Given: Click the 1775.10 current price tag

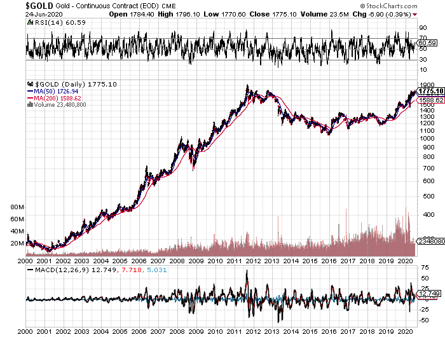Looking at the screenshot, I should [430, 91].
